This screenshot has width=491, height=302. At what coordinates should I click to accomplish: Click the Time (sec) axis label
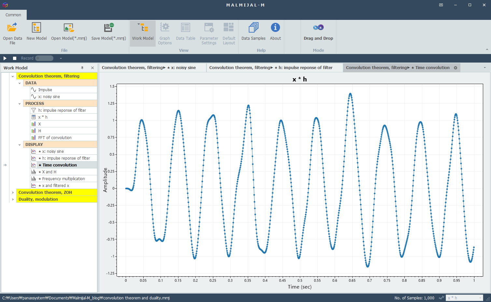[x=300, y=287]
